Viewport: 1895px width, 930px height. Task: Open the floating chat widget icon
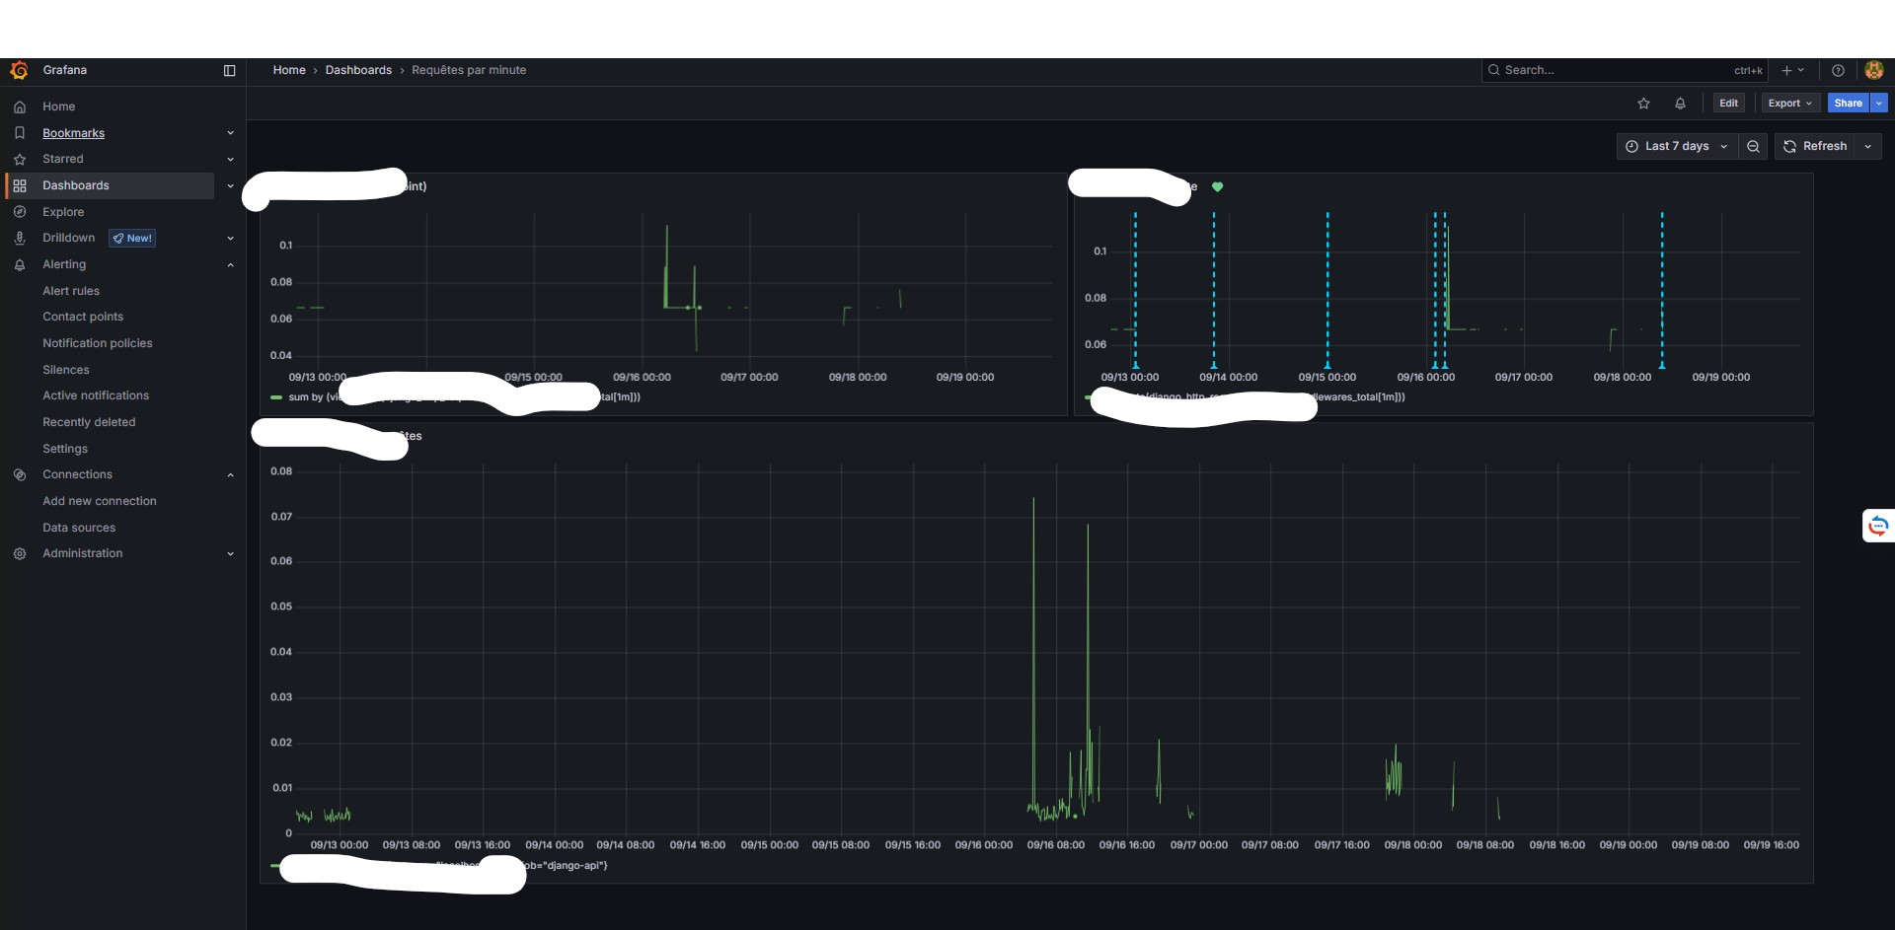(1878, 526)
